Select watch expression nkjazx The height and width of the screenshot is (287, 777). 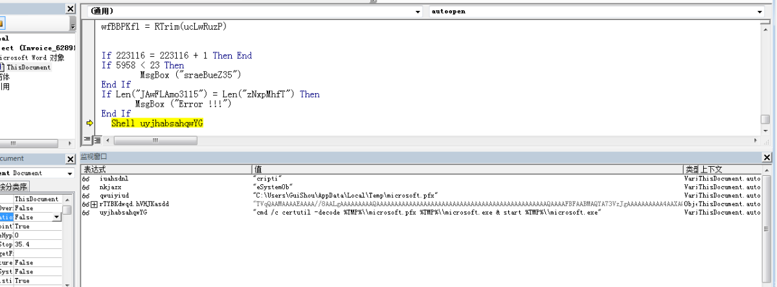[109, 186]
